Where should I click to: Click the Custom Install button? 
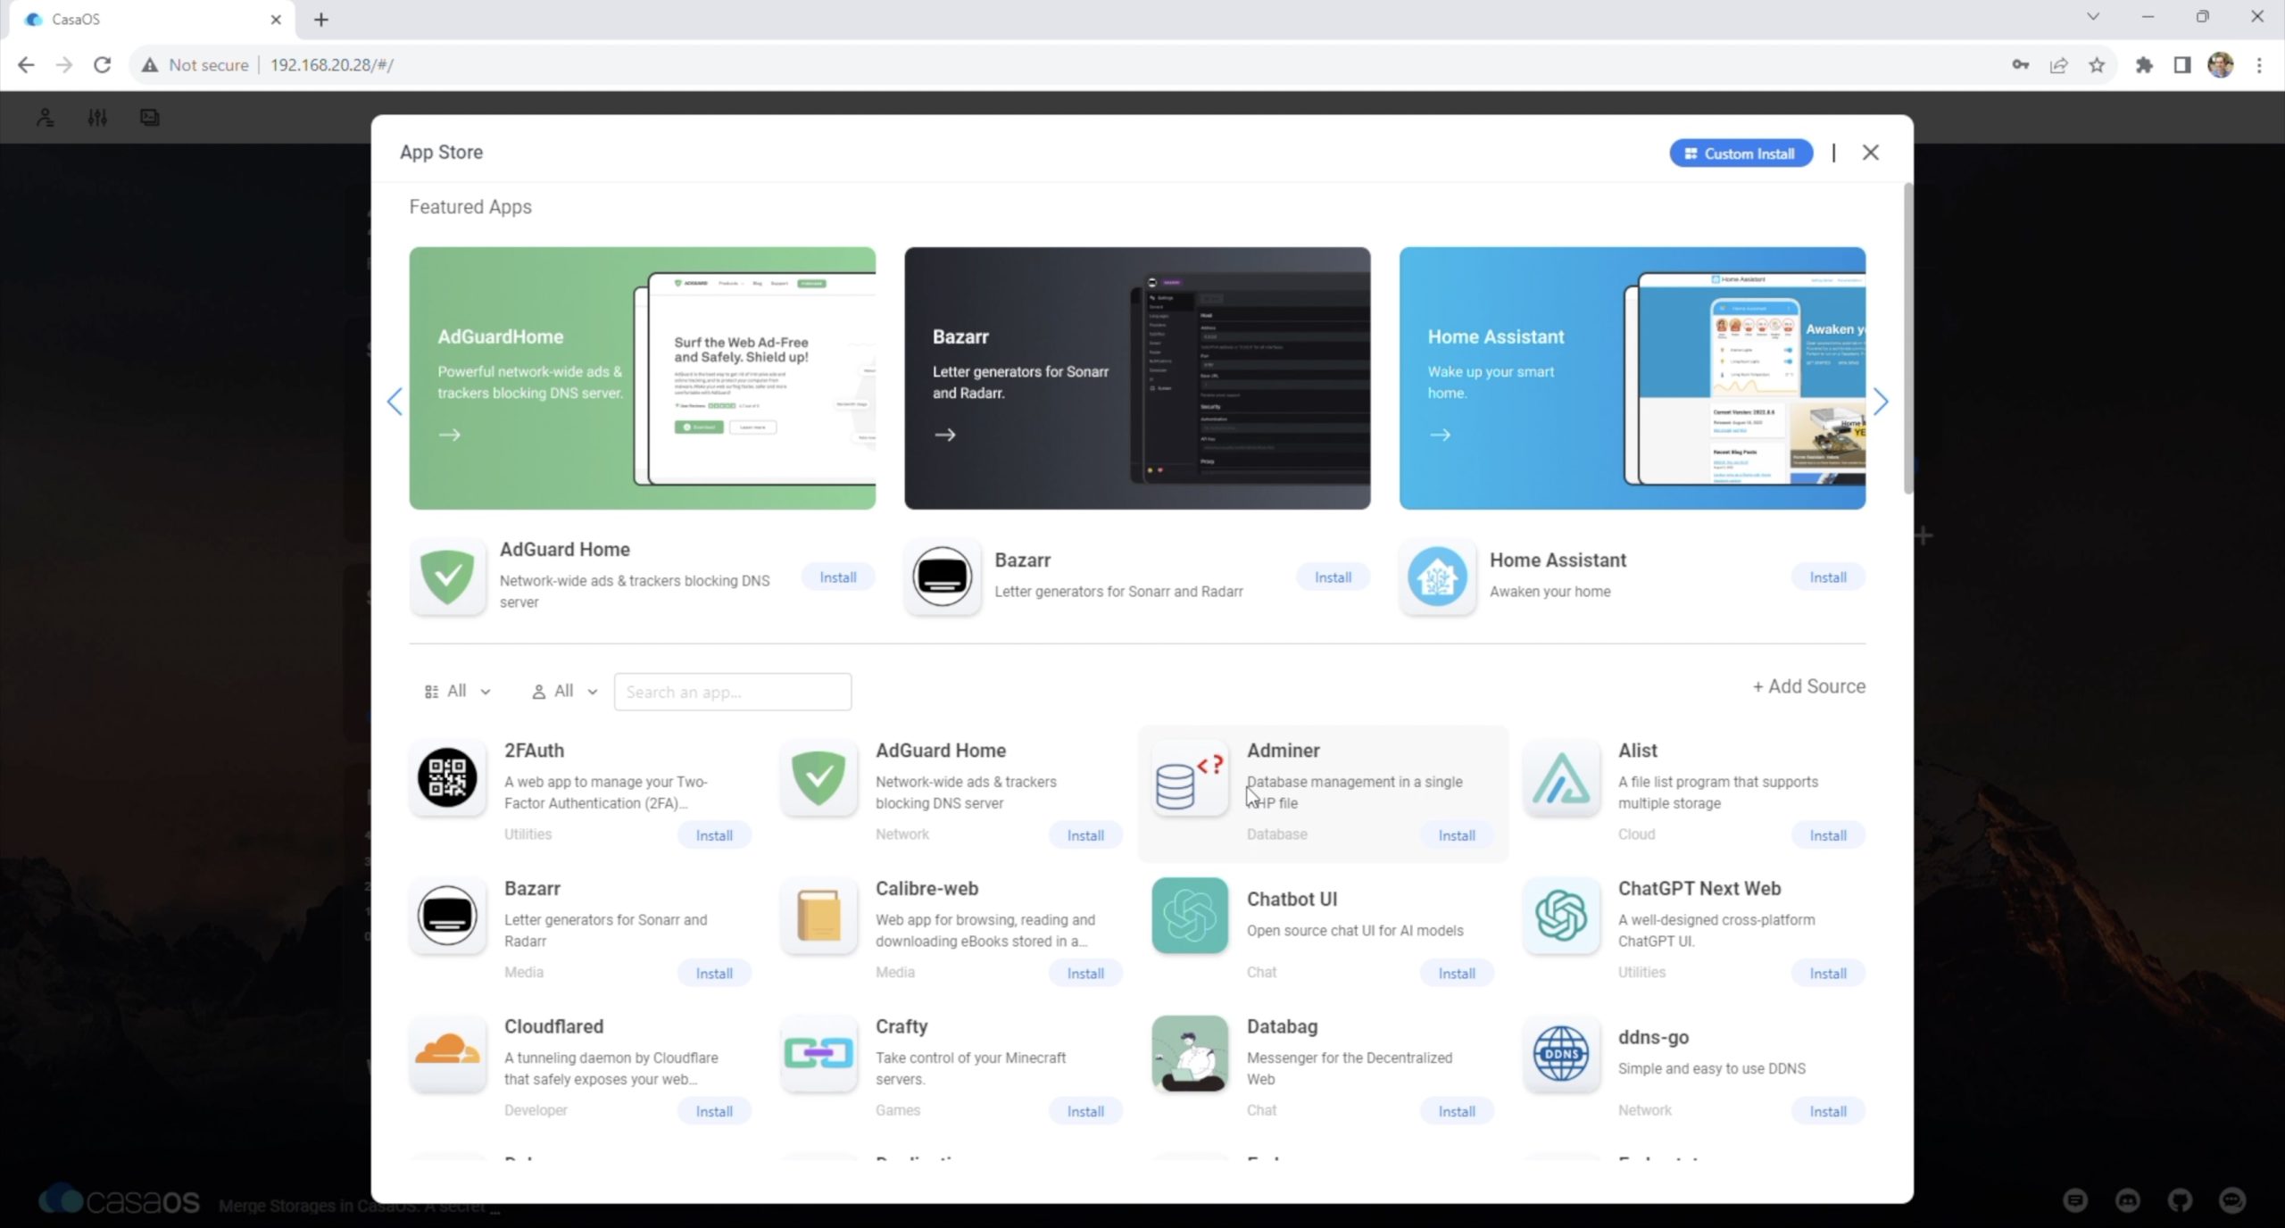[x=1740, y=153]
